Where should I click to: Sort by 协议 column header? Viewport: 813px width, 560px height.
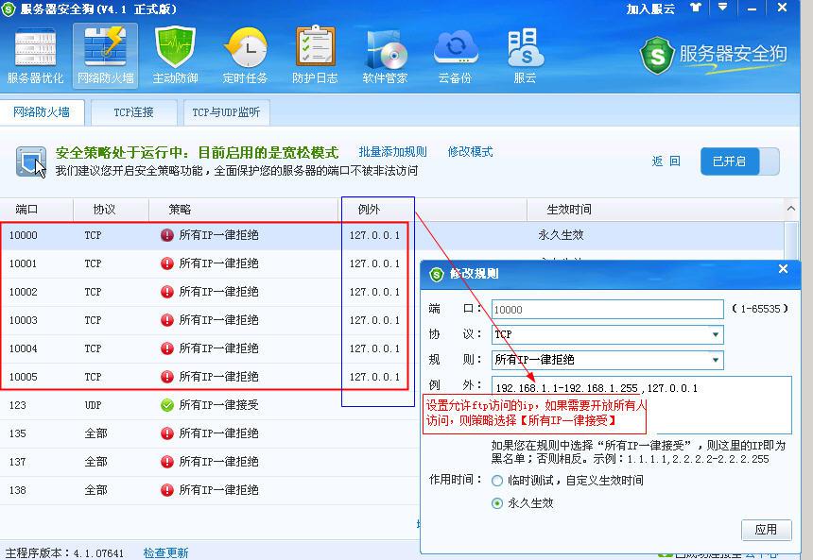pyautogui.click(x=111, y=210)
